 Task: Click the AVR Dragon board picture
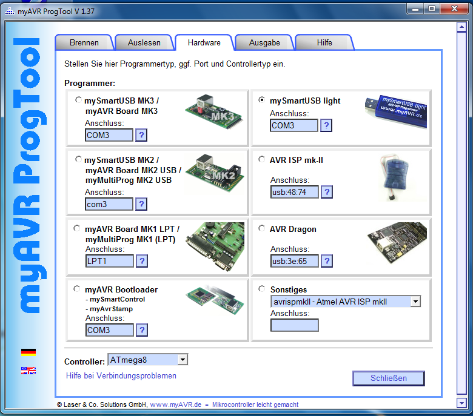(397, 243)
